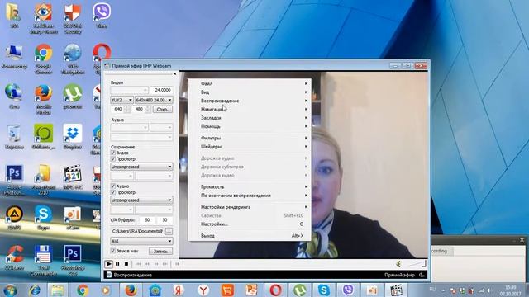Toggle Видео checkbox under Сохранение
529x297 pixels.
tap(113, 153)
